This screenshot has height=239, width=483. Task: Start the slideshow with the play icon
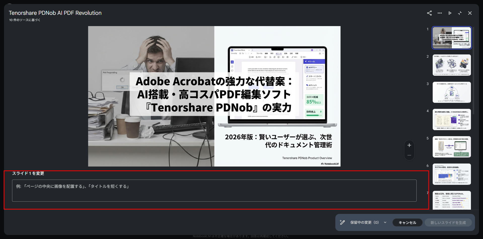450,13
